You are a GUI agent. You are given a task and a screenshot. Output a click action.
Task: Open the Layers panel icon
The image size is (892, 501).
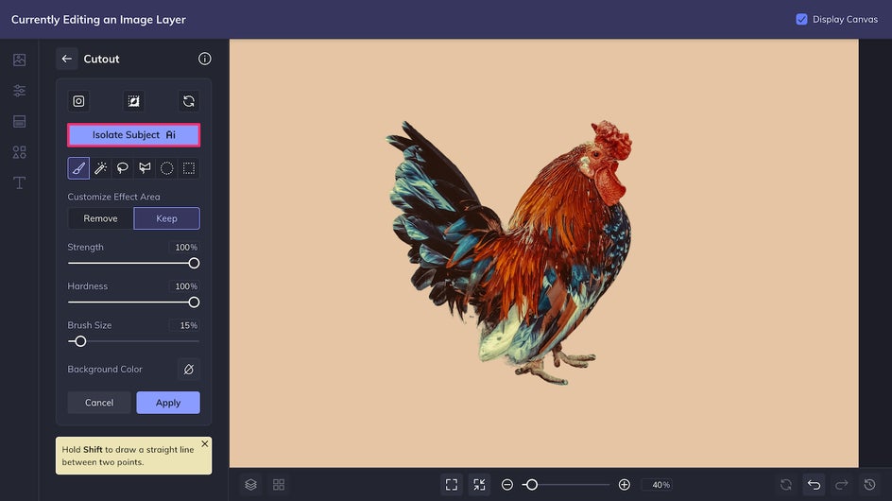tap(251, 485)
